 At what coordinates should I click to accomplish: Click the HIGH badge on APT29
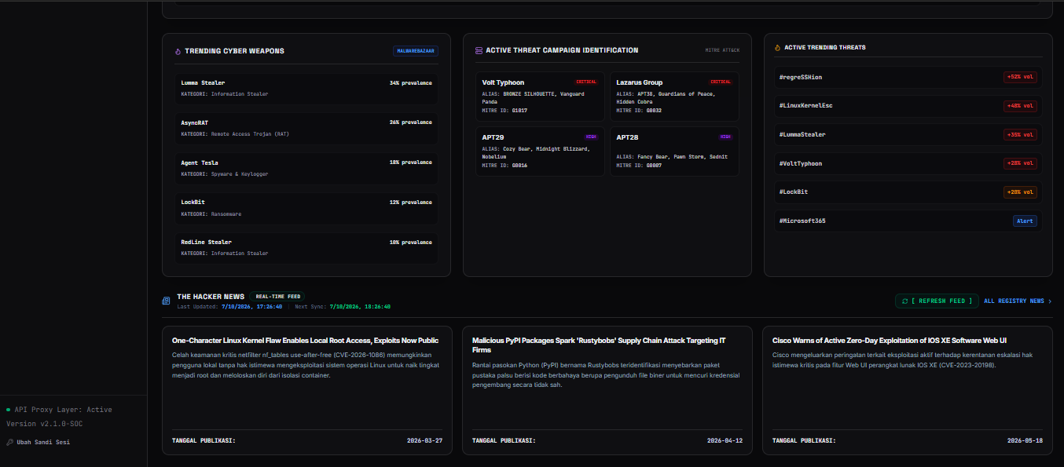pos(591,137)
